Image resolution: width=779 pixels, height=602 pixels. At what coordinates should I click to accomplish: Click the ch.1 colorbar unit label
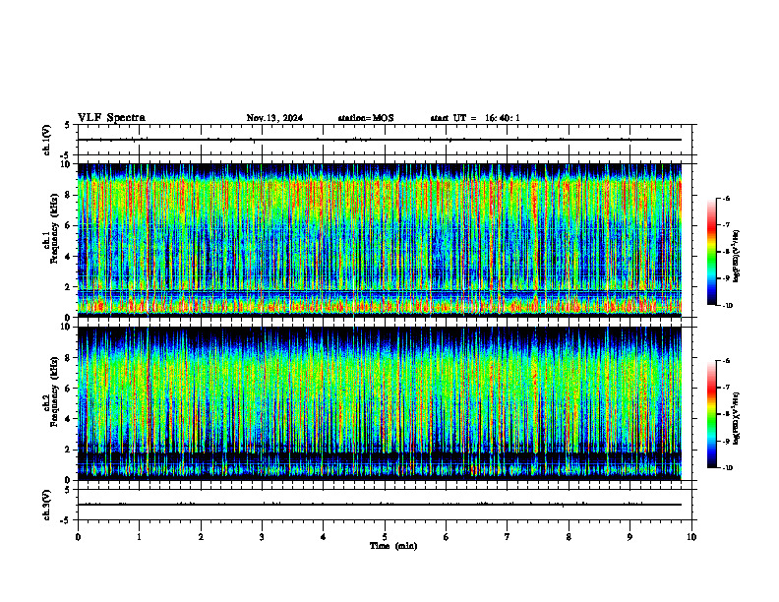coord(738,257)
